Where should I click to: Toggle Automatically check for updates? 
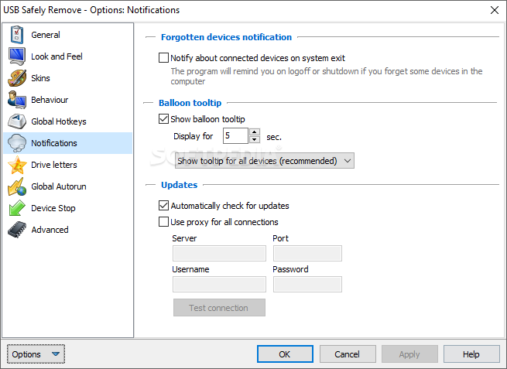[163, 206]
